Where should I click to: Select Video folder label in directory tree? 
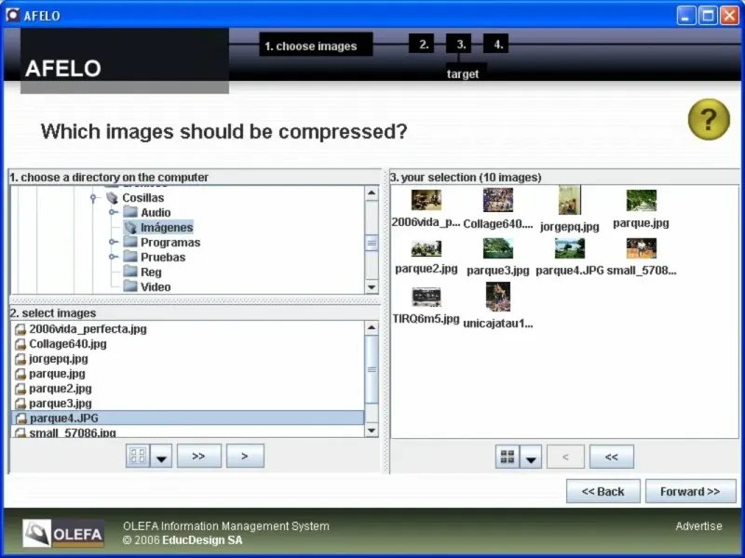click(156, 287)
